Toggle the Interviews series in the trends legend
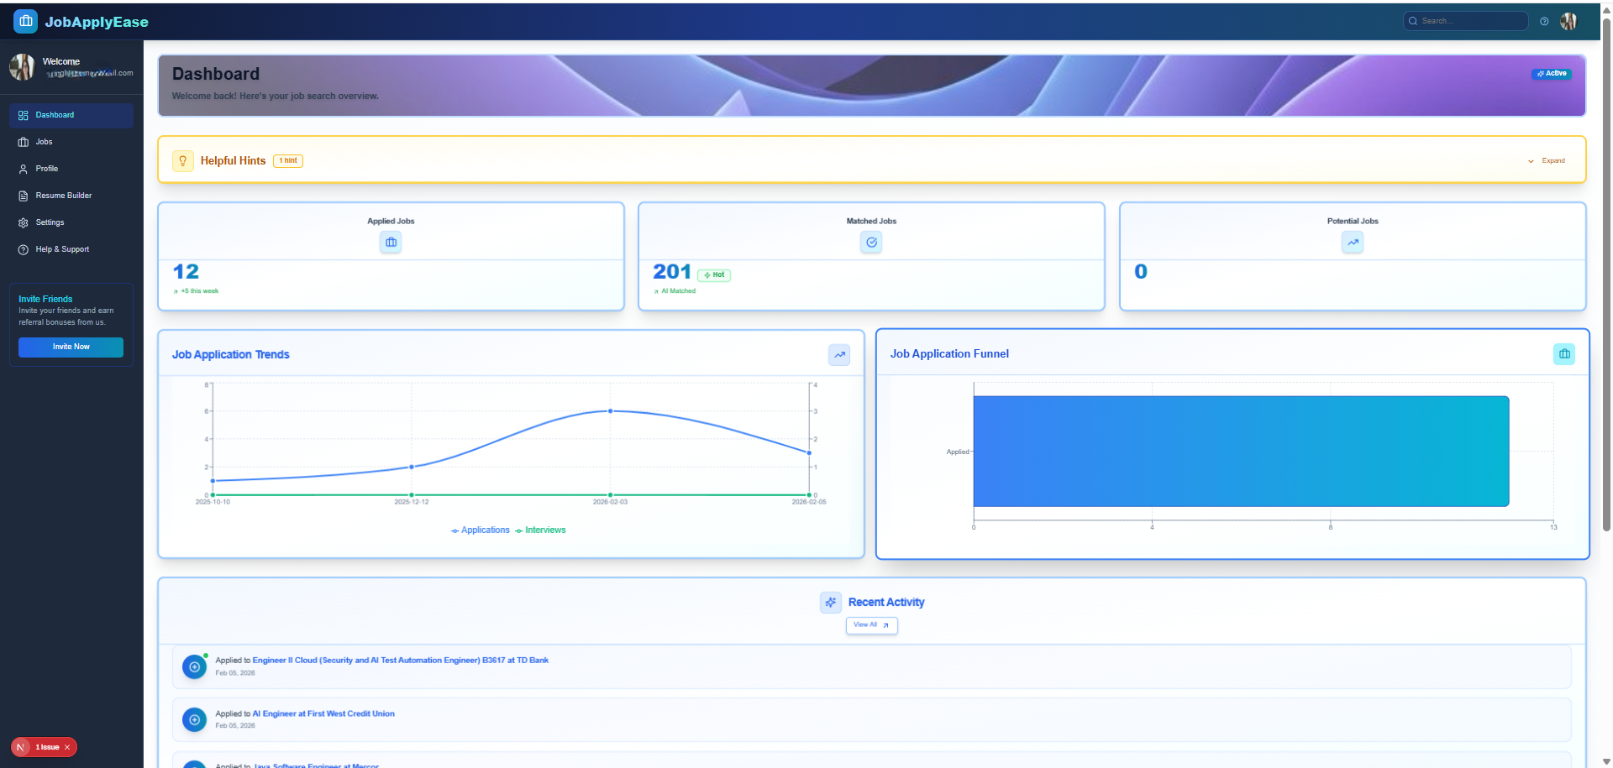The width and height of the screenshot is (1613, 768). click(540, 530)
